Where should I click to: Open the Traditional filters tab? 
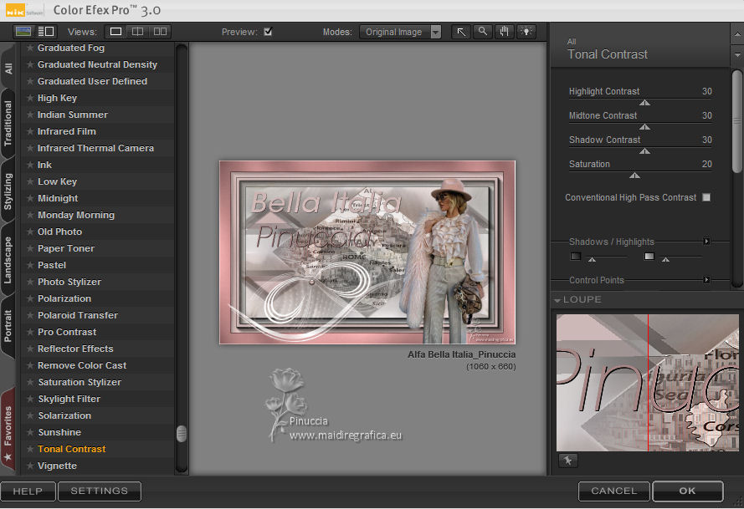coord(8,123)
